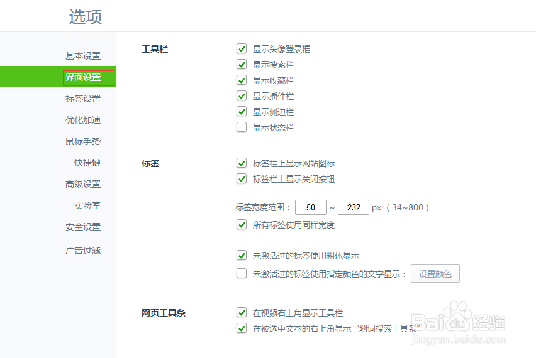Enable 显示状态栏 checkbox
Image resolution: width=536 pixels, height=358 pixels.
point(242,127)
